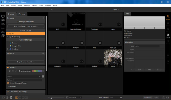Screen dimensions: 171x100
Task: Reset filters with the reset arrow icon
Action: (x=44, y=67)
